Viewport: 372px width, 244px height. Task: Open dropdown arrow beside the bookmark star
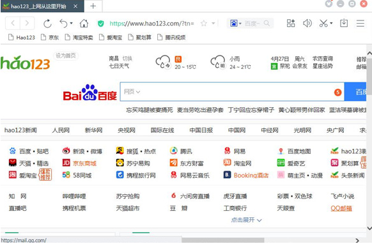coord(213,23)
